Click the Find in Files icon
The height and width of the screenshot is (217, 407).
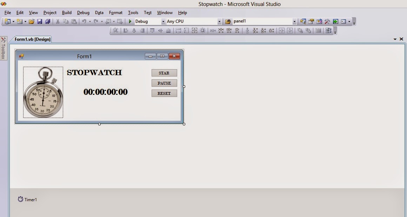point(228,21)
